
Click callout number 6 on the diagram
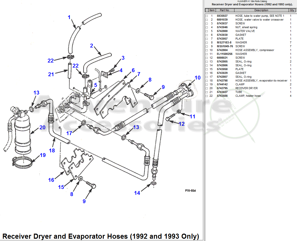click(133, 70)
